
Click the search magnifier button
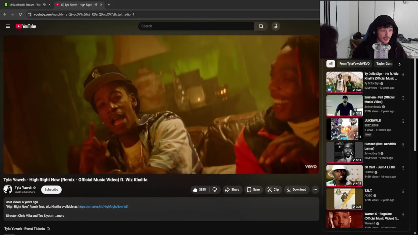tap(261, 26)
